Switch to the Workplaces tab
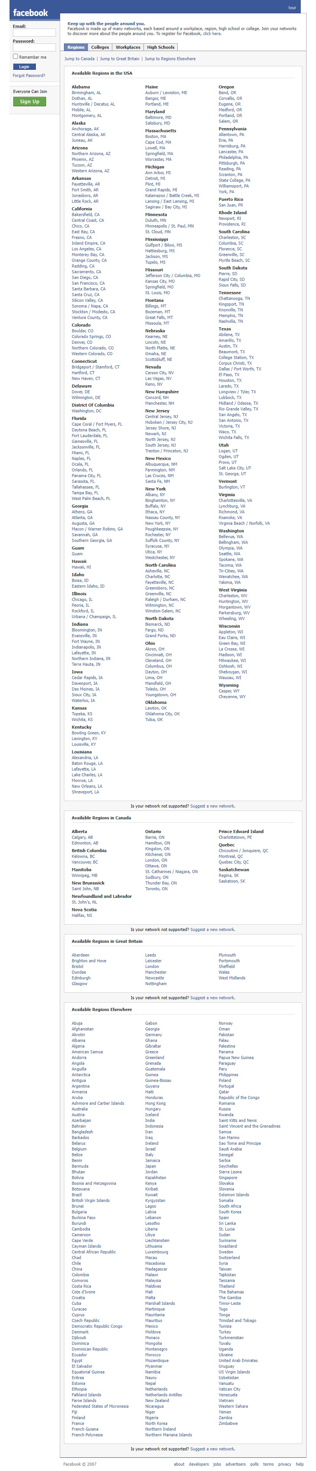This screenshot has width=316, height=1471. coord(128,47)
